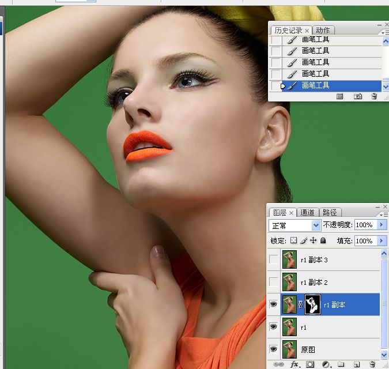Expand the 填充 fill slider arrow
Image resolution: width=389 pixels, height=369 pixels.
[x=382, y=240]
